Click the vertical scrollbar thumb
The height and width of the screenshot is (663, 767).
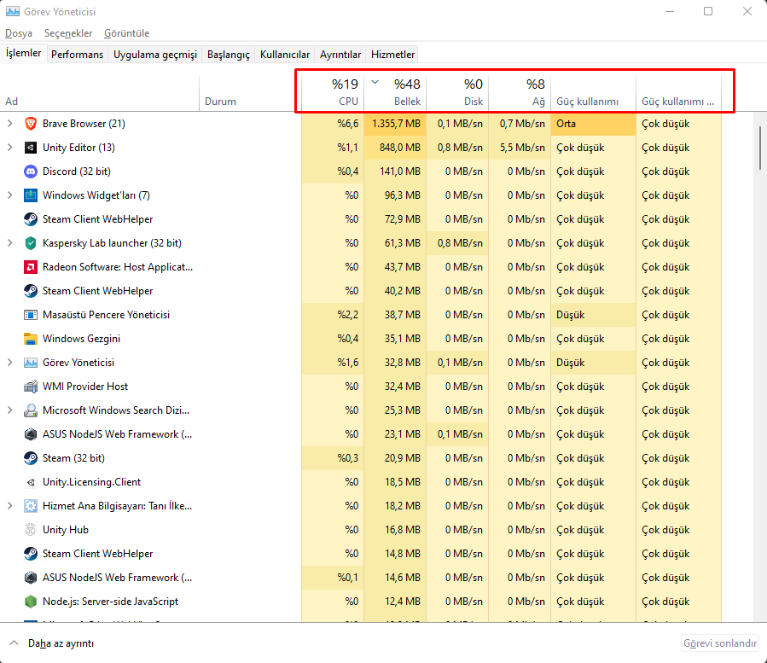[759, 148]
